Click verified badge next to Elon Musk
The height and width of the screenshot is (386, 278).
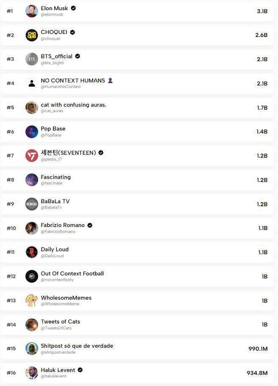pyautogui.click(x=73, y=8)
